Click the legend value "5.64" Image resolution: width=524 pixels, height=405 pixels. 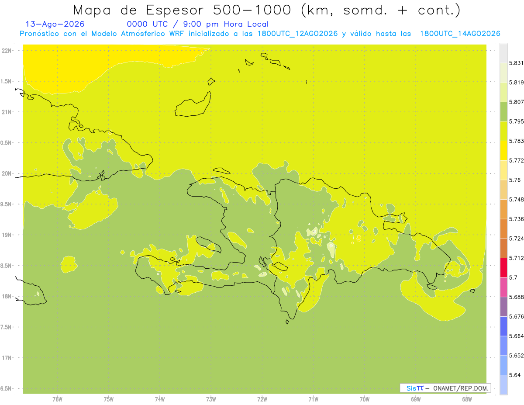[515, 375]
